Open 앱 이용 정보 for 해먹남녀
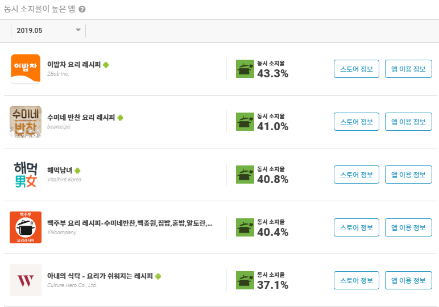 tap(408, 175)
